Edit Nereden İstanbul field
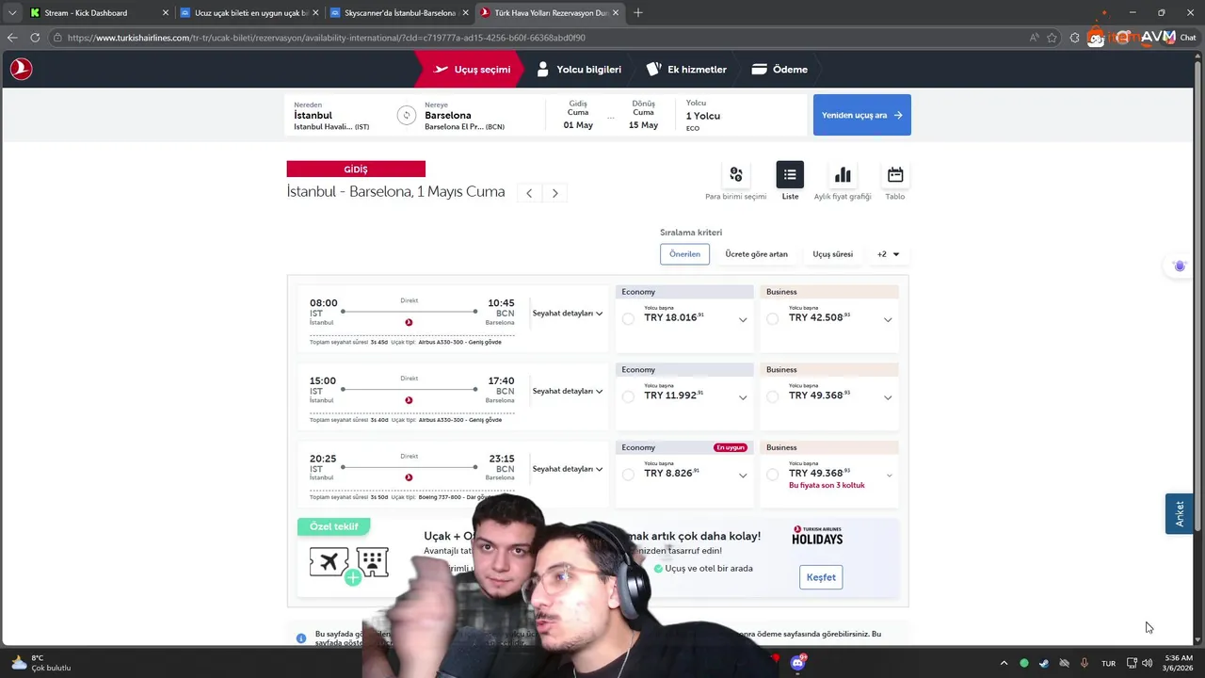The height and width of the screenshot is (678, 1205). pyautogui.click(x=339, y=115)
